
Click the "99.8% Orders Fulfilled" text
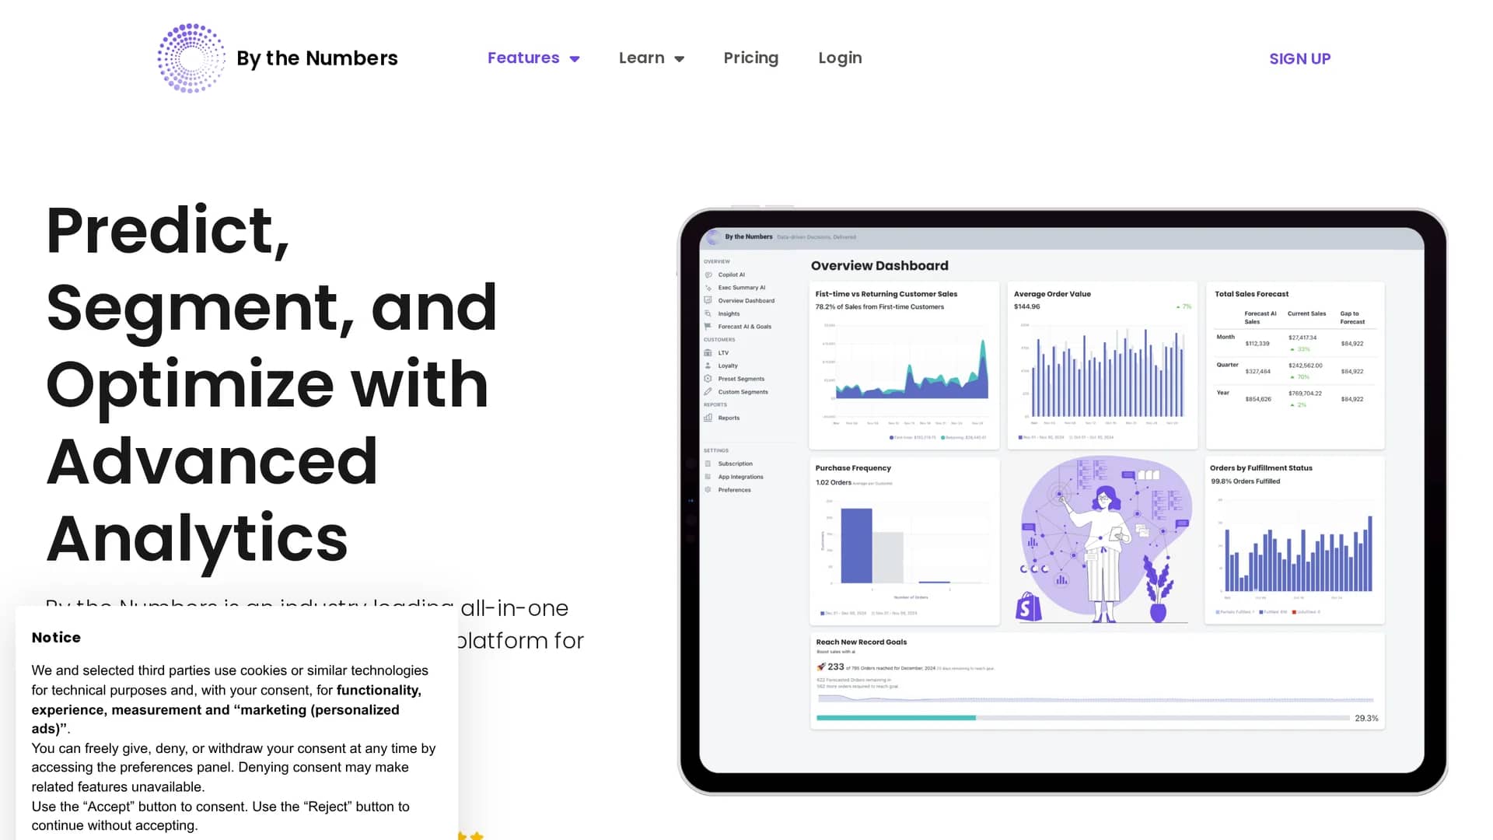[1245, 481]
